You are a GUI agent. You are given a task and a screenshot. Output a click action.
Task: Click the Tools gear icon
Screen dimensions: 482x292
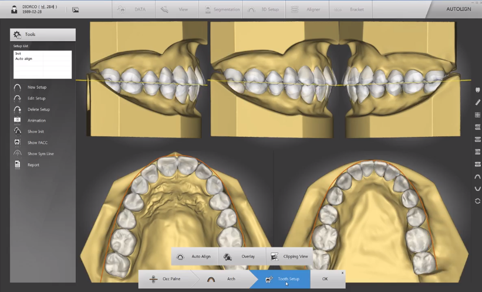(17, 35)
